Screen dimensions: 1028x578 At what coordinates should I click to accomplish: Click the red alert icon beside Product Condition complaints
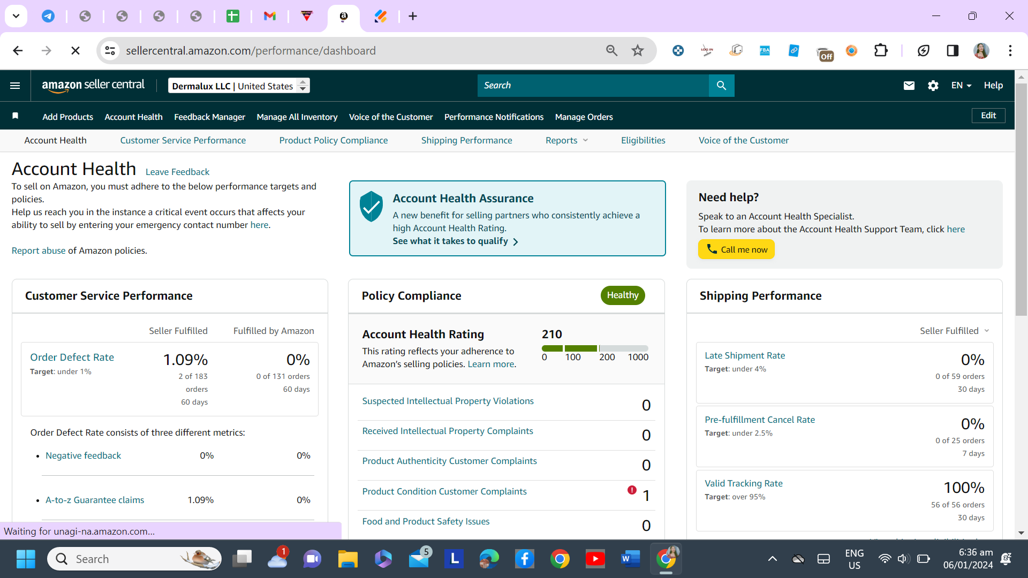pyautogui.click(x=632, y=490)
